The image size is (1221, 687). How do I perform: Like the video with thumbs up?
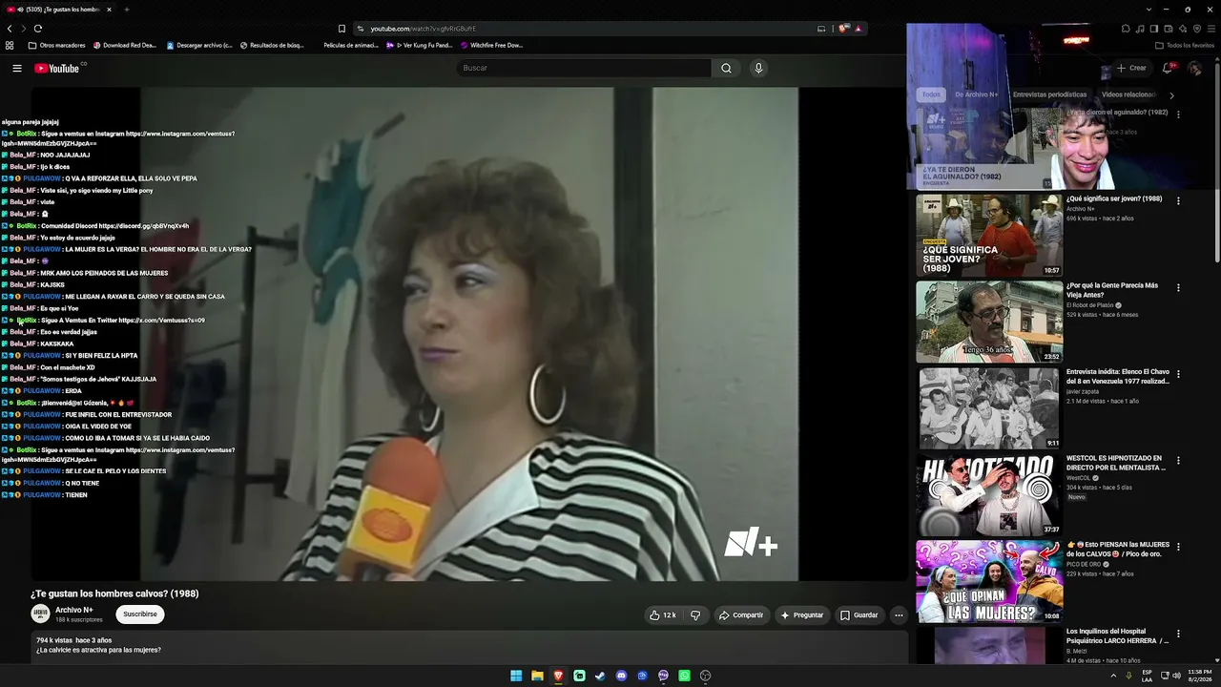[662, 615]
